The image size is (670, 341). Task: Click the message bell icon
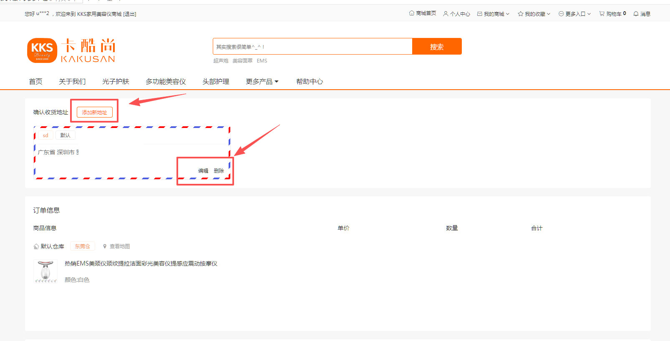(636, 14)
